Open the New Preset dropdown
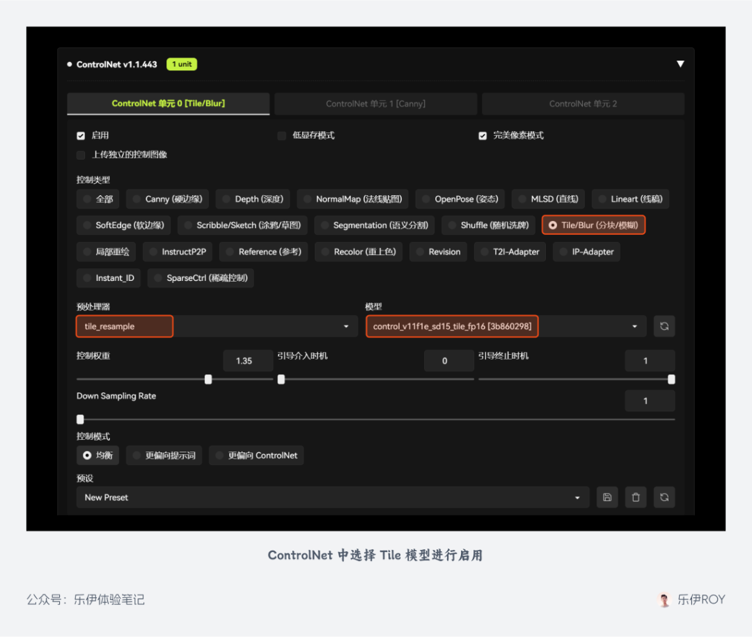 (x=332, y=497)
